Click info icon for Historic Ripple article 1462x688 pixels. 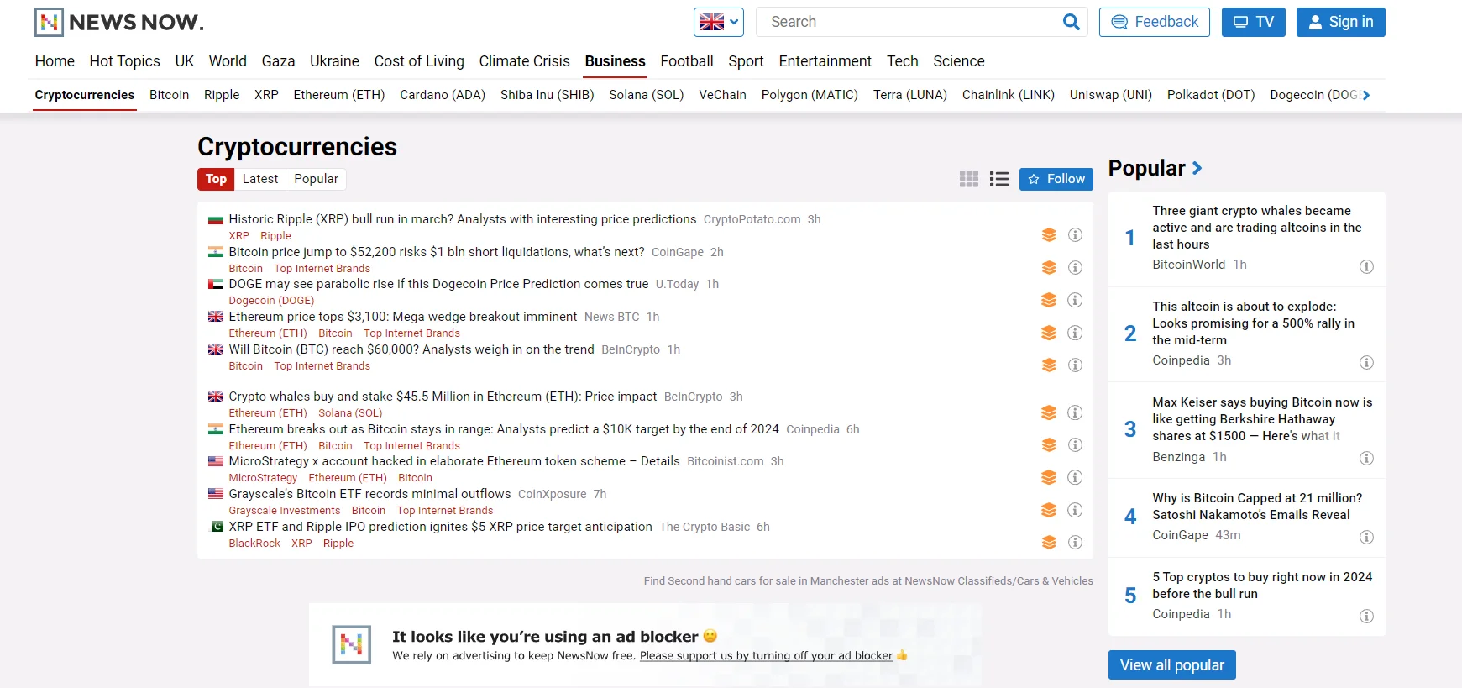(x=1075, y=235)
